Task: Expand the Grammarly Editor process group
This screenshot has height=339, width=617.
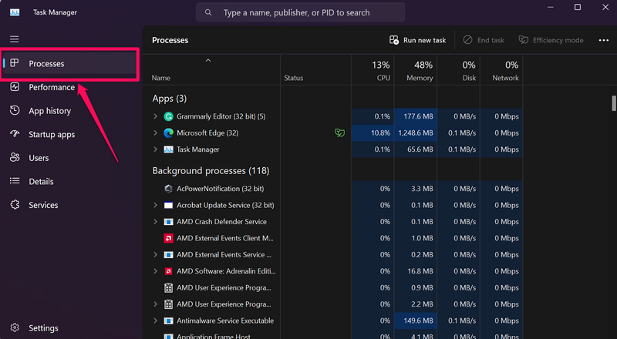Action: [156, 116]
